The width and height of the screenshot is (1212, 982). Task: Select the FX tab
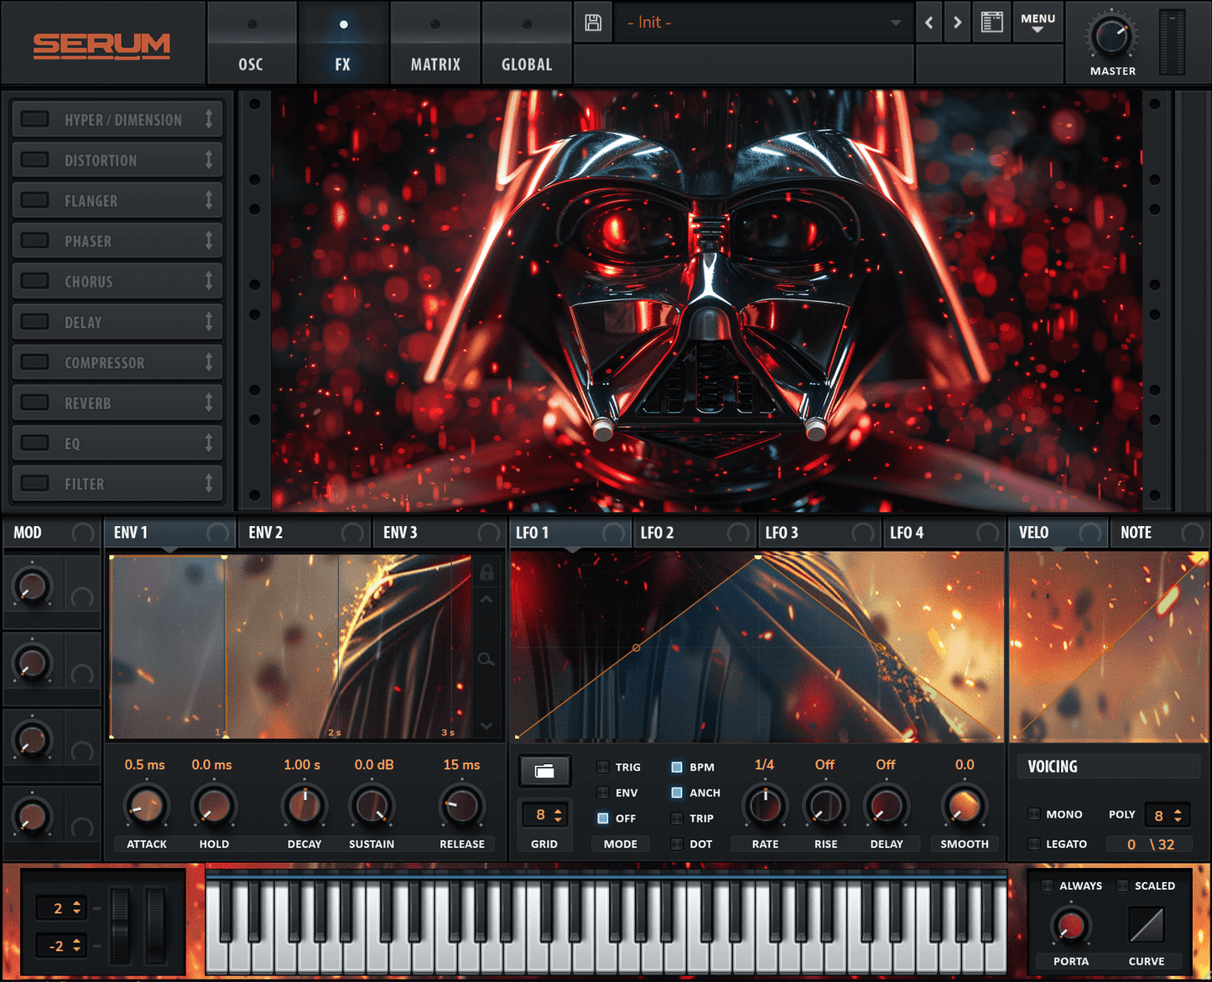[343, 43]
